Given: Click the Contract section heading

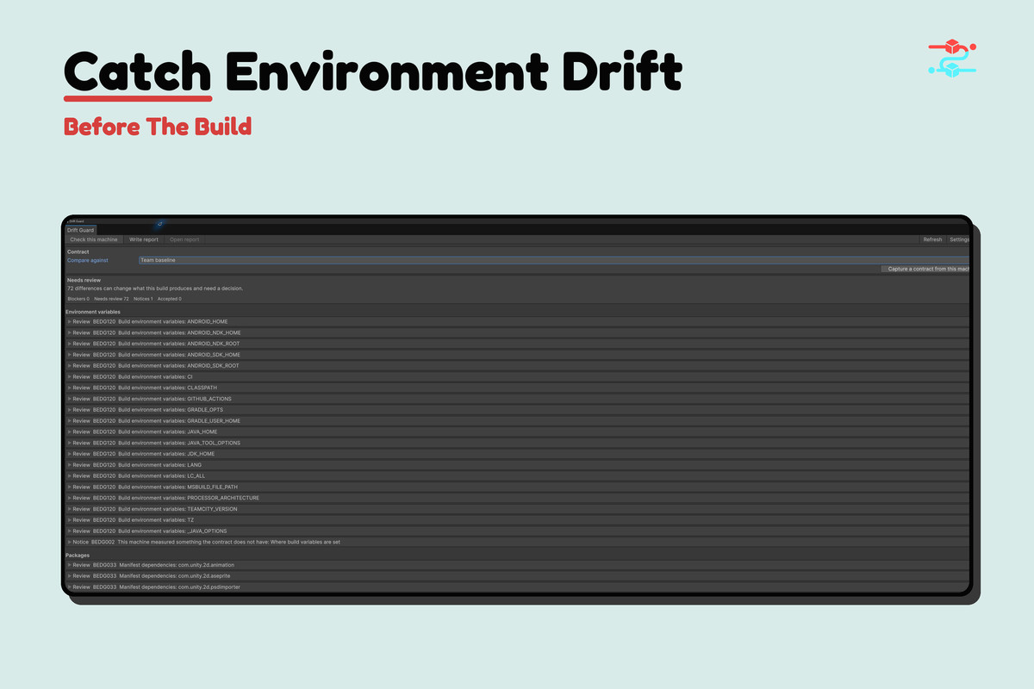Looking at the screenshot, I should (78, 252).
